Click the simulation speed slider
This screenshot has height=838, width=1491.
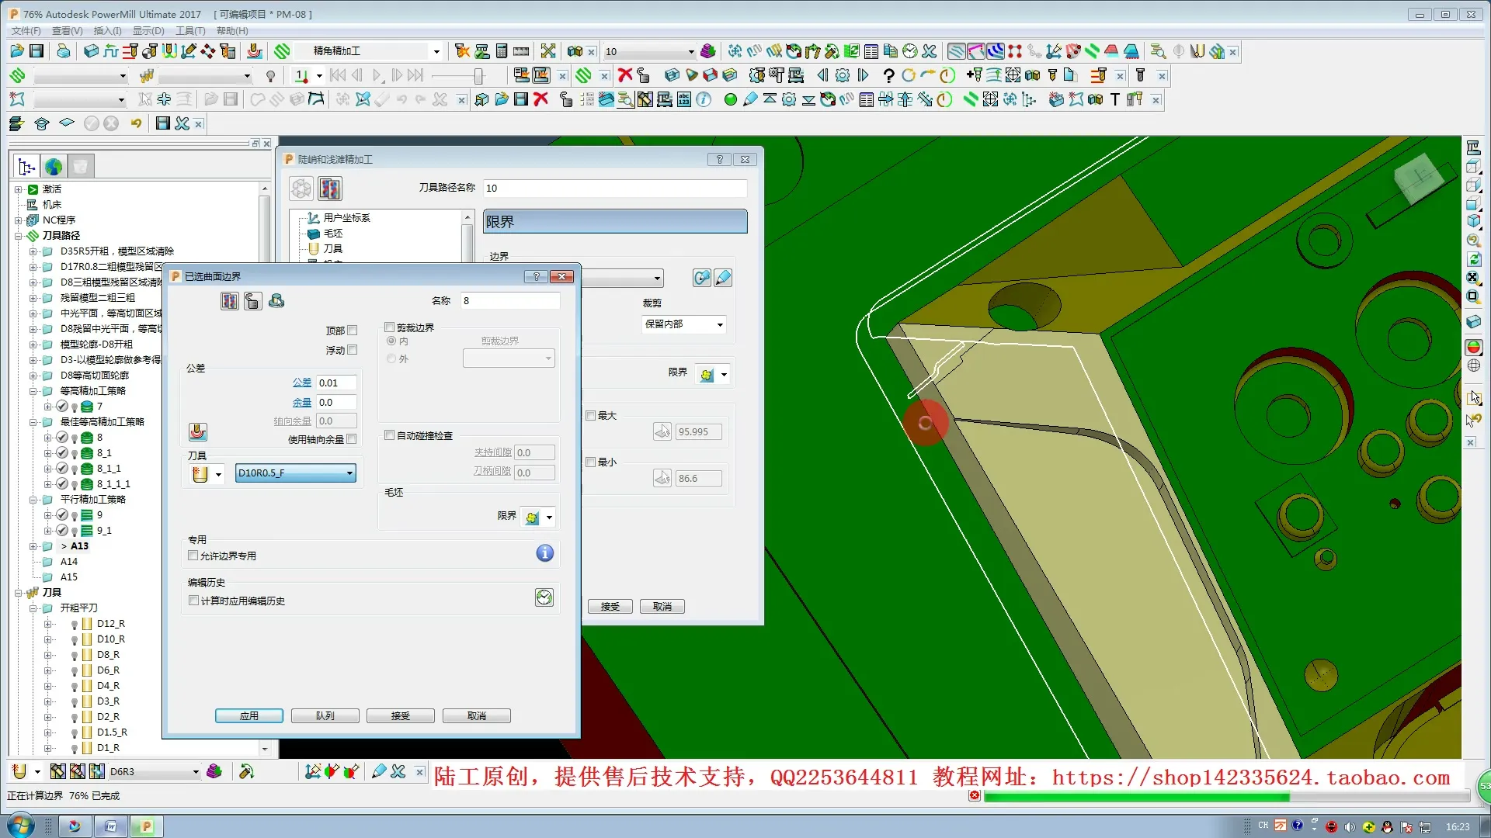coord(478,75)
